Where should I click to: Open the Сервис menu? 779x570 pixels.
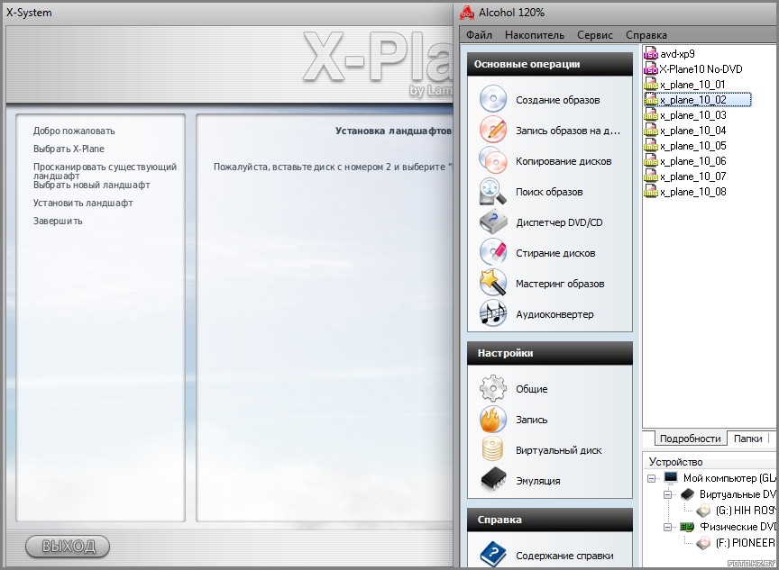coord(595,35)
